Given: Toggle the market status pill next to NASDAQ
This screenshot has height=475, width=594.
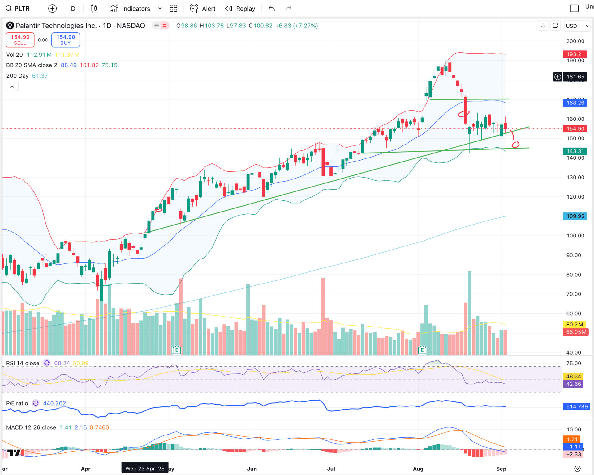Looking at the screenshot, I should point(160,26).
